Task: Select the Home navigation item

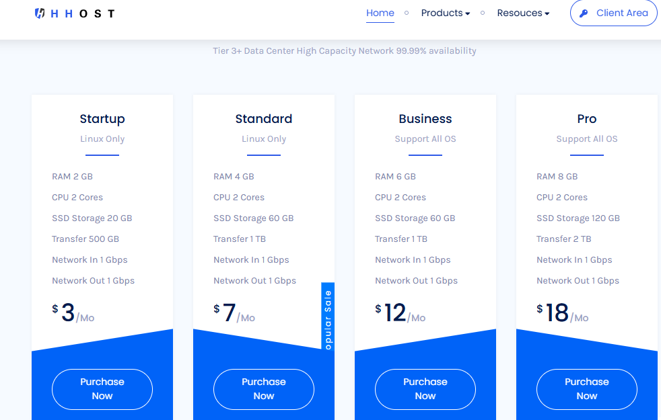Action: pos(380,13)
